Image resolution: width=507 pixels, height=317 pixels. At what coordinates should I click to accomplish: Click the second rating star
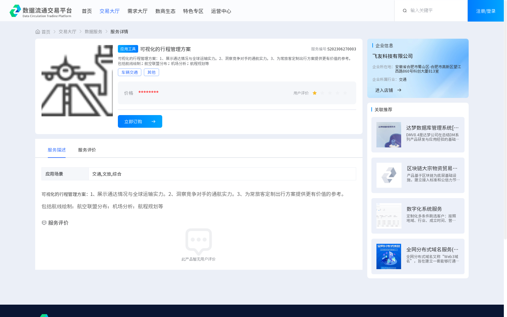point(322,93)
